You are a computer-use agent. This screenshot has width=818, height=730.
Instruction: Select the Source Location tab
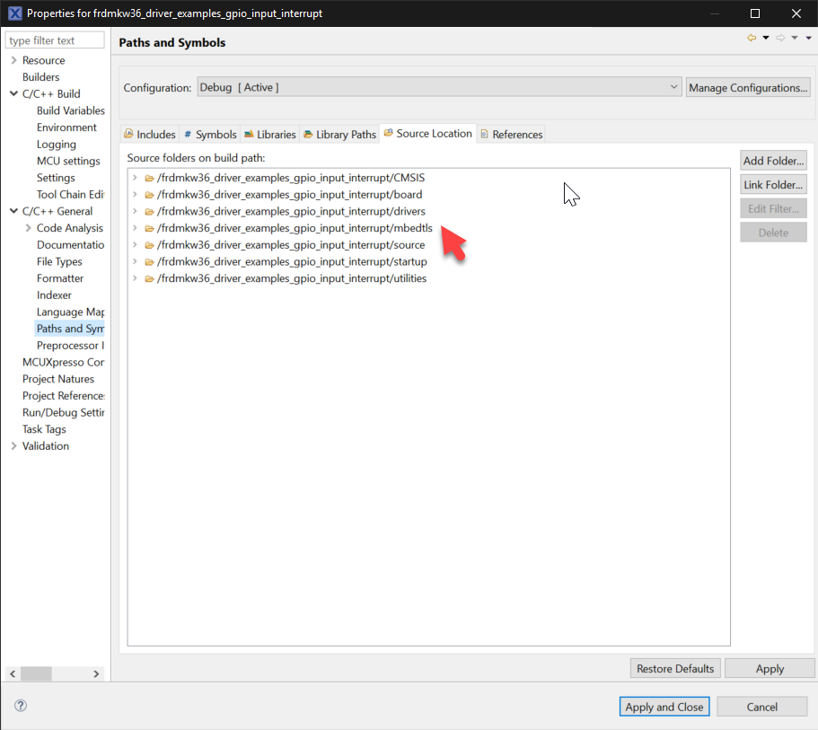coord(427,134)
